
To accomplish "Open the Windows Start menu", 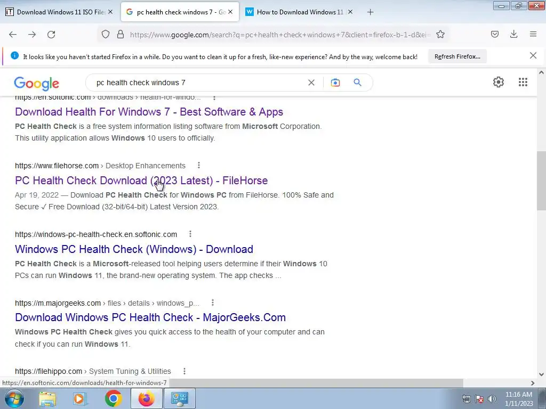I will [14, 398].
